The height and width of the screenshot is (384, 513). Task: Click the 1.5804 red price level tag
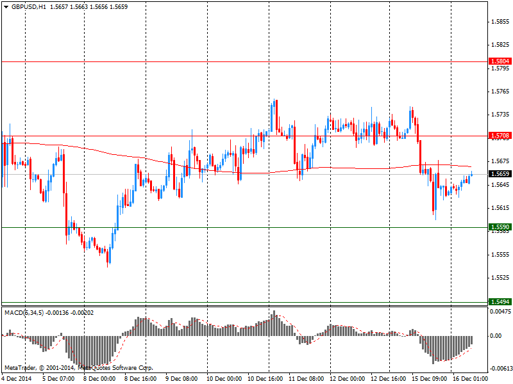coord(500,61)
